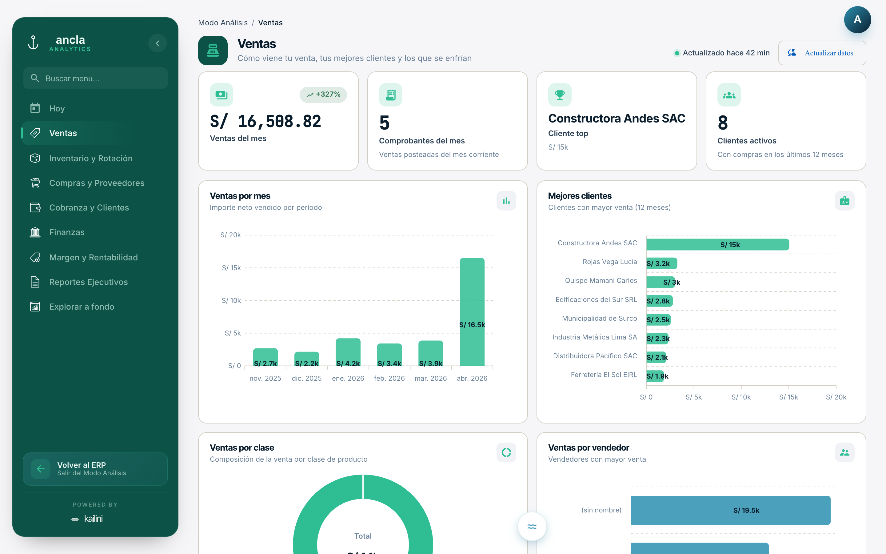Click Constructora Andes SAC card title
The image size is (886, 554).
617,118
